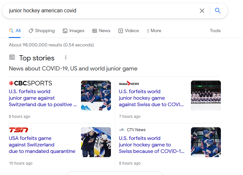243x175 pixels.
Task: Expand the More menu
Action: [154, 31]
